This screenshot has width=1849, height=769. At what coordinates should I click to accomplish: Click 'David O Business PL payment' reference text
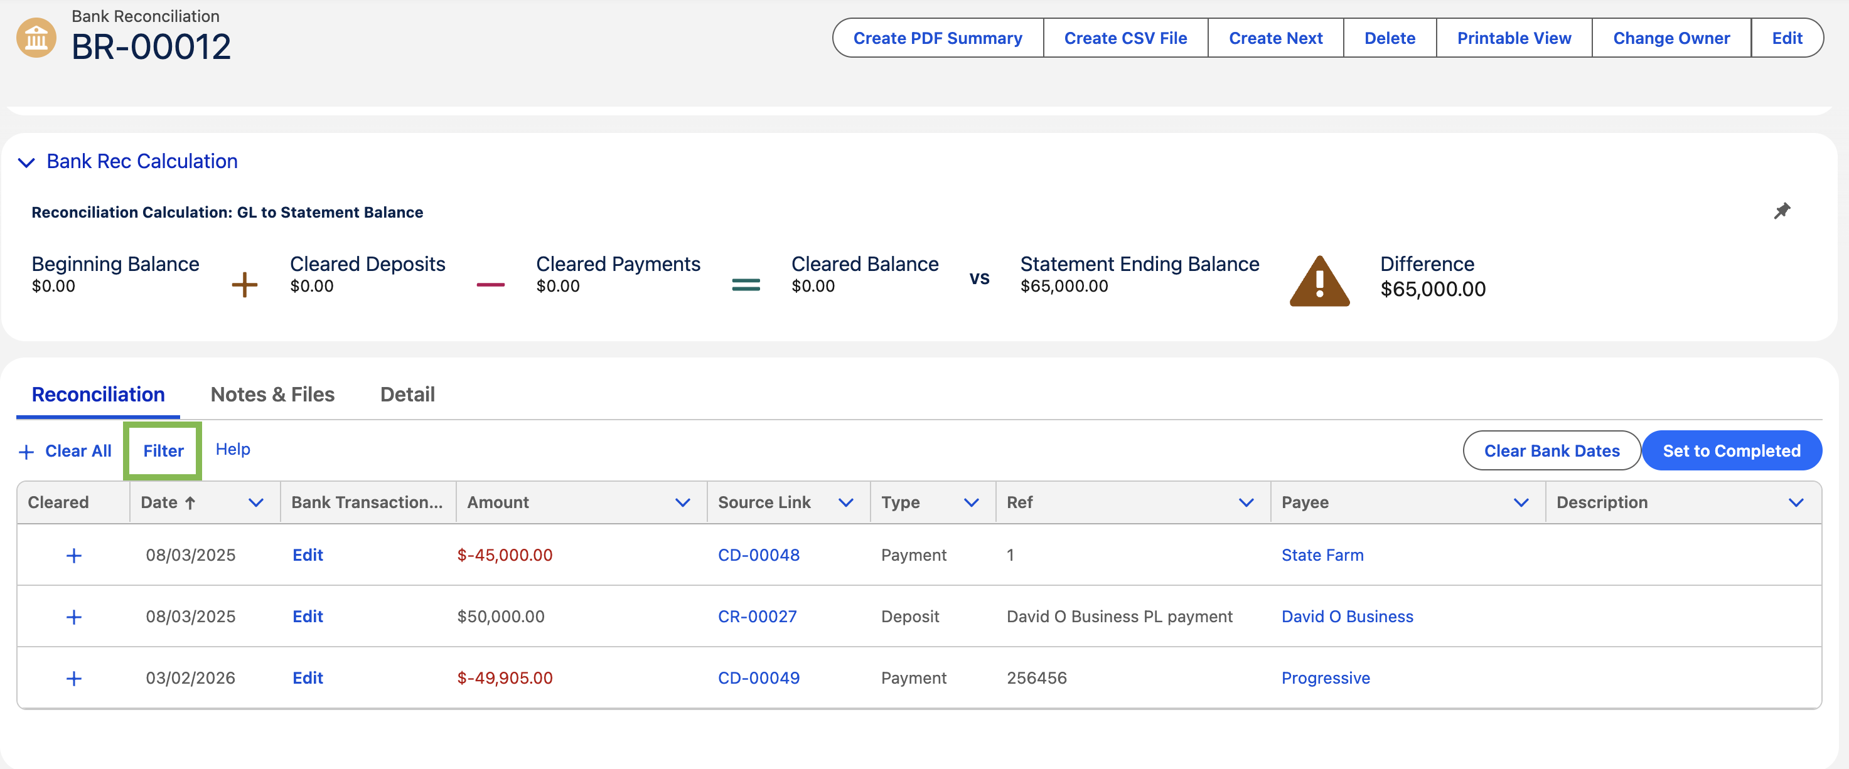point(1119,617)
